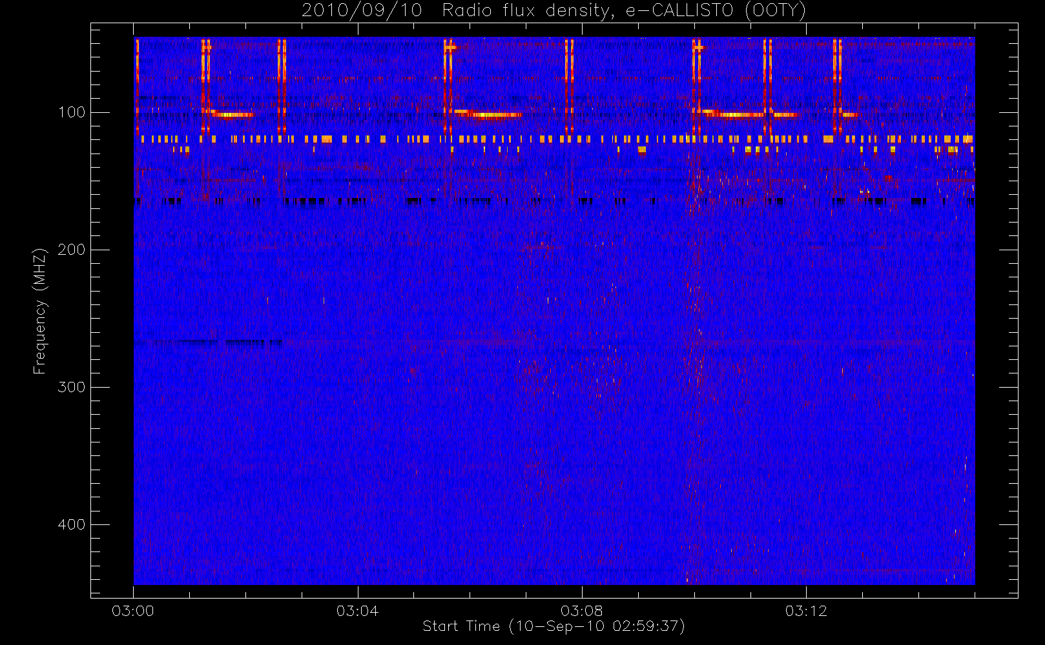Click the 200 MHz frequency tick label

tap(72, 250)
